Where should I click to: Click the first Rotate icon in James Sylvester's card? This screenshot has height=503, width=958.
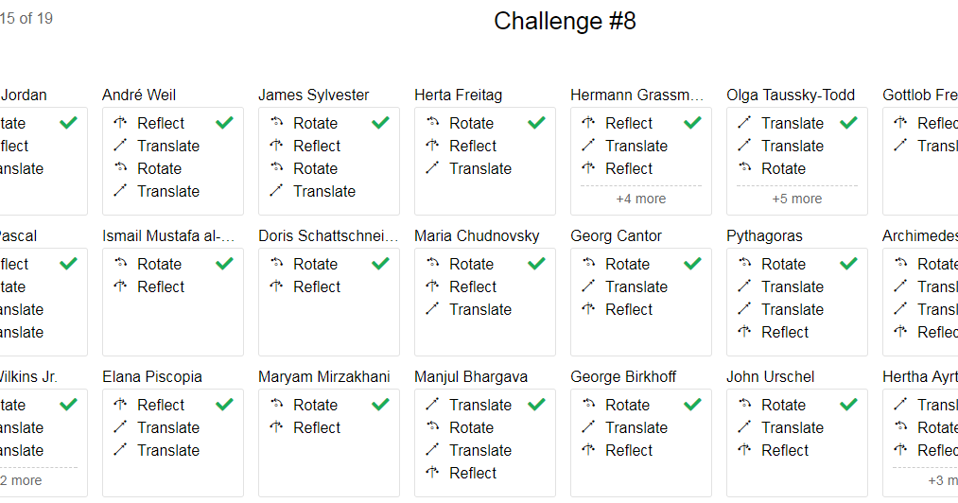point(276,123)
